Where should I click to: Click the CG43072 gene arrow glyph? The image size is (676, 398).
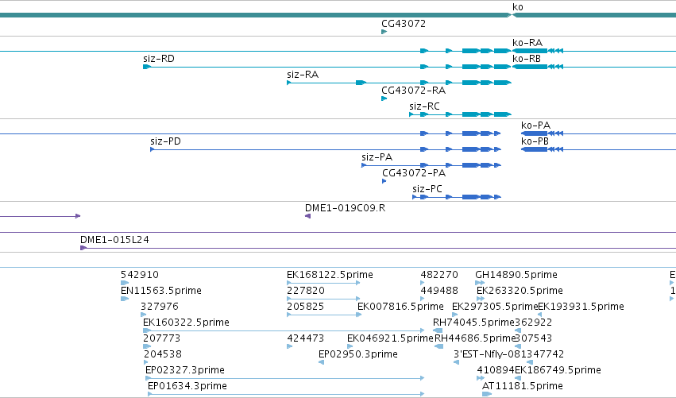(x=384, y=32)
